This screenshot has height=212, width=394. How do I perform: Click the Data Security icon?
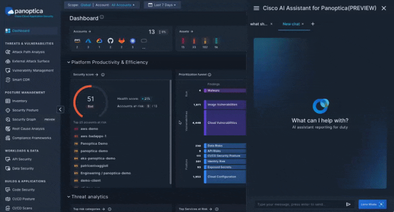pyautogui.click(x=8, y=168)
